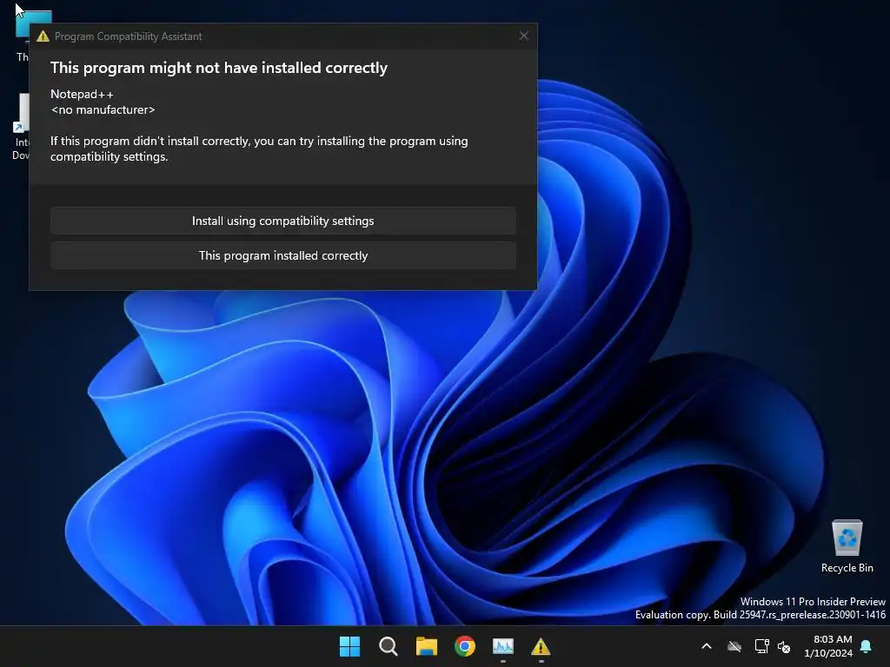Viewport: 890px width, 667px height.
Task: Show hidden system tray icons
Action: pyautogui.click(x=707, y=646)
